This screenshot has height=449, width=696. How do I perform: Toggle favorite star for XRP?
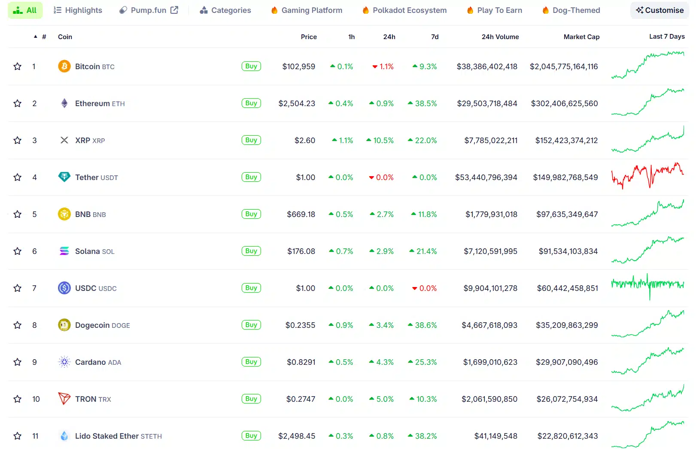coord(17,140)
